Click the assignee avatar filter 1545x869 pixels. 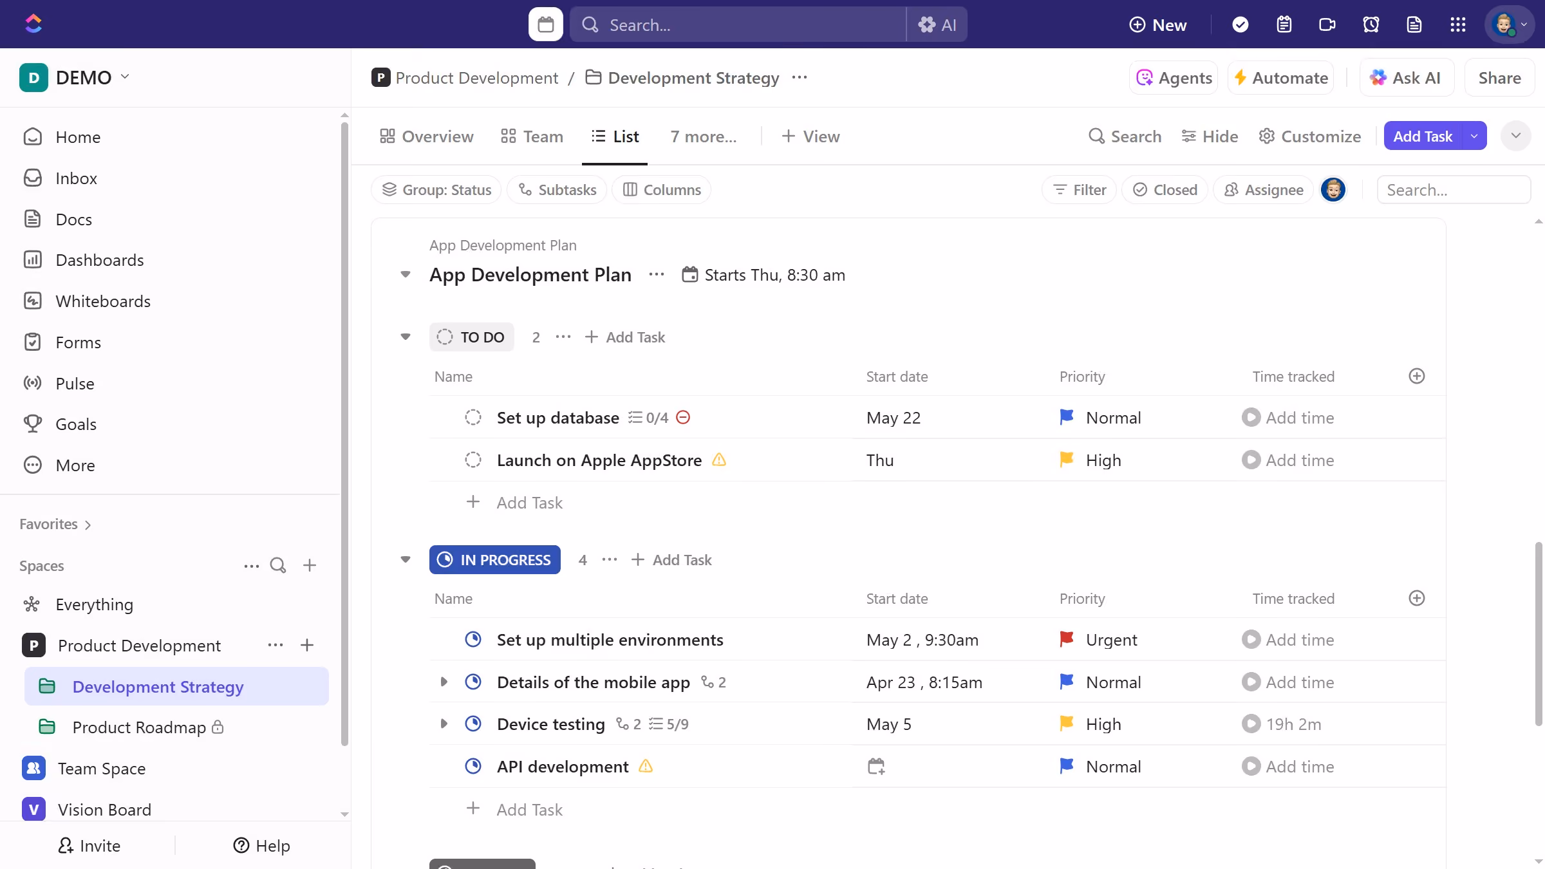click(x=1333, y=189)
